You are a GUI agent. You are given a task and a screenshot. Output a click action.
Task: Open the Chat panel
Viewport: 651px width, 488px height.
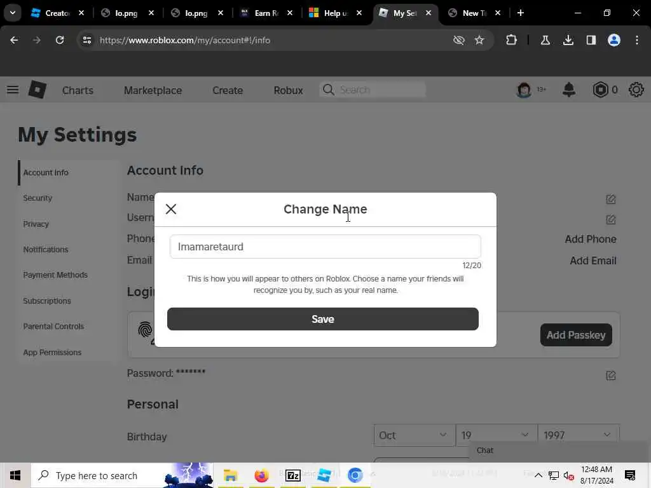coord(485,451)
